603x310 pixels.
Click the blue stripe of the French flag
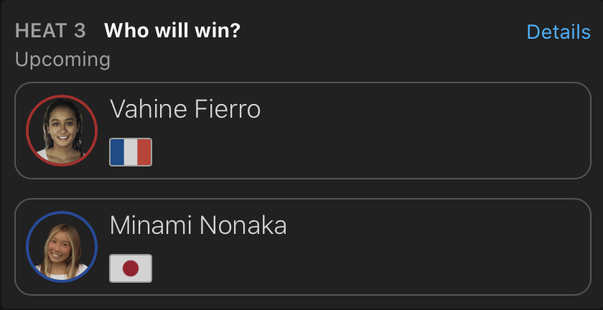117,152
